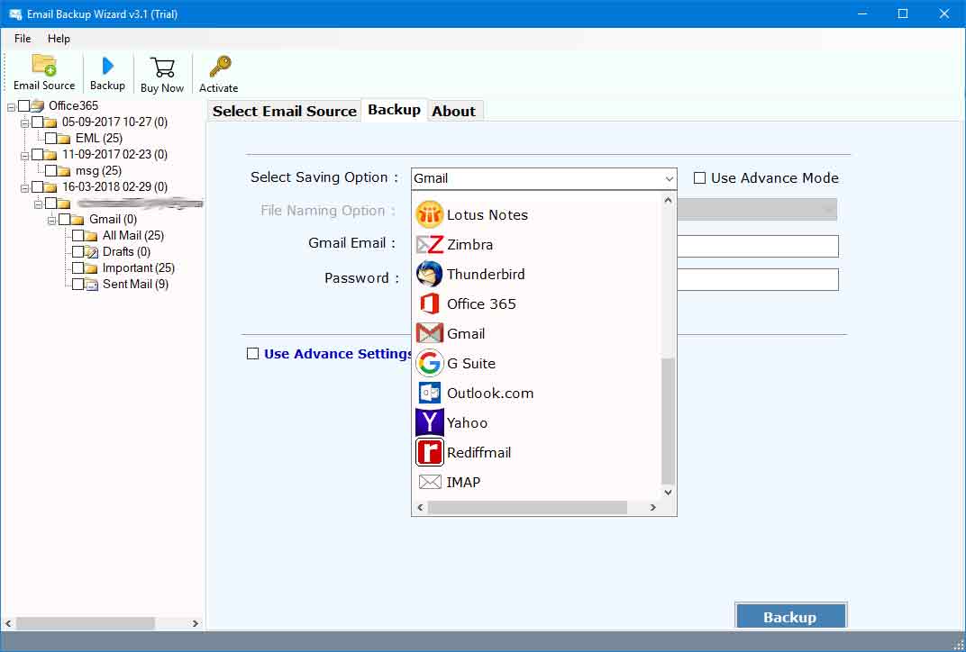Click the app icon in title bar
Screen dimensions: 966x652
click(x=15, y=14)
